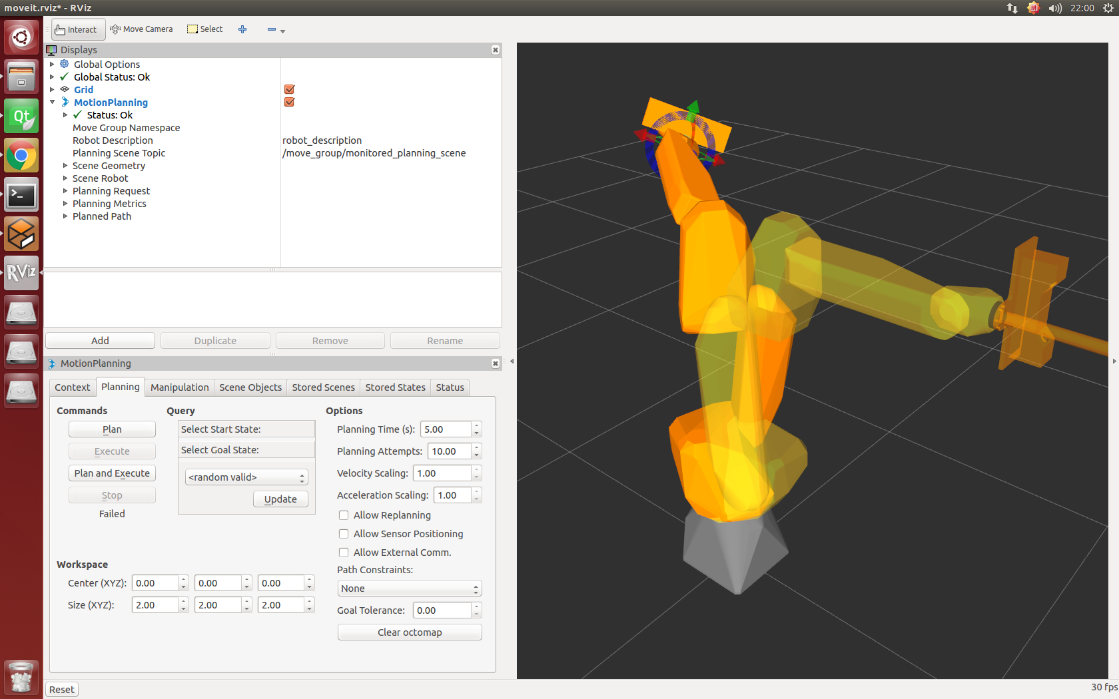Enable Allow External Comm. checkbox
1119x699 pixels.
344,553
